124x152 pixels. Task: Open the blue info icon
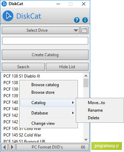click(x=85, y=20)
